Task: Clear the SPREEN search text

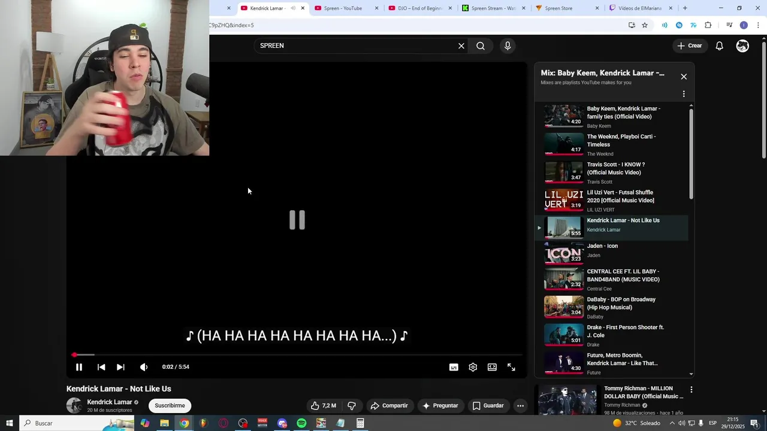Action: pyautogui.click(x=461, y=45)
